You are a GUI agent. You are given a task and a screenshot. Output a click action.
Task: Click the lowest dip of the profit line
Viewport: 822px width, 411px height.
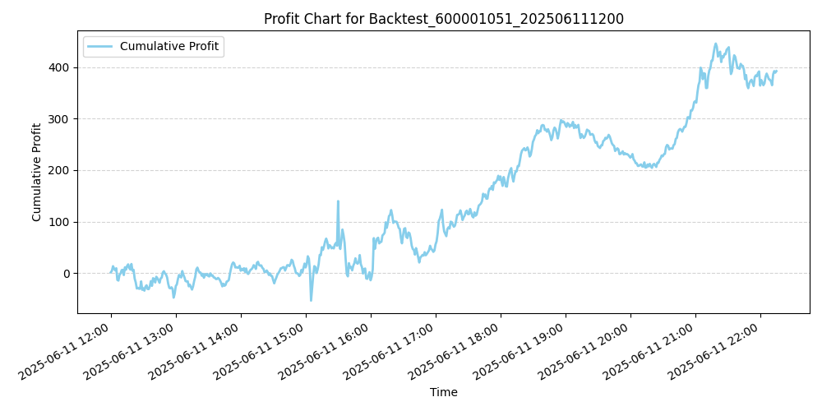[311, 300]
